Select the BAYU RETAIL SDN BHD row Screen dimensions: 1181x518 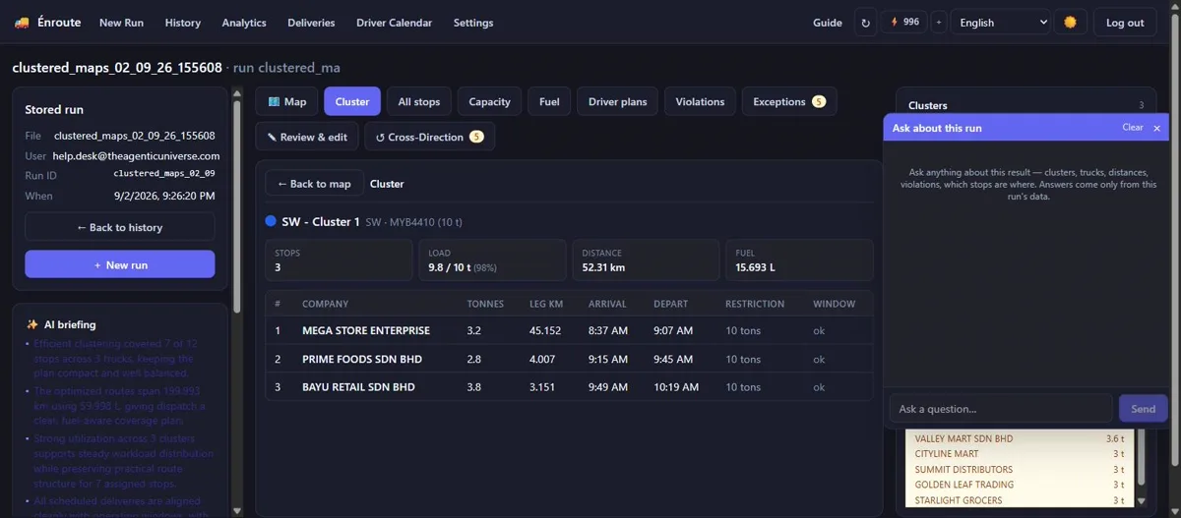point(569,386)
